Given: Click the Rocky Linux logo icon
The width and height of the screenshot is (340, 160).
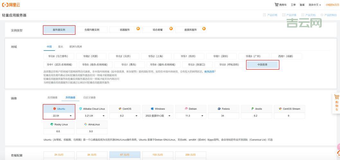Looking at the screenshot, I should (x=52, y=124).
